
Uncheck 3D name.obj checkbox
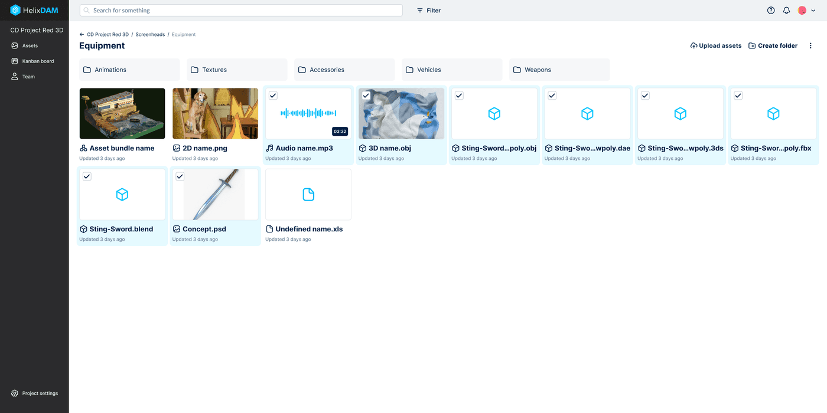click(x=366, y=96)
